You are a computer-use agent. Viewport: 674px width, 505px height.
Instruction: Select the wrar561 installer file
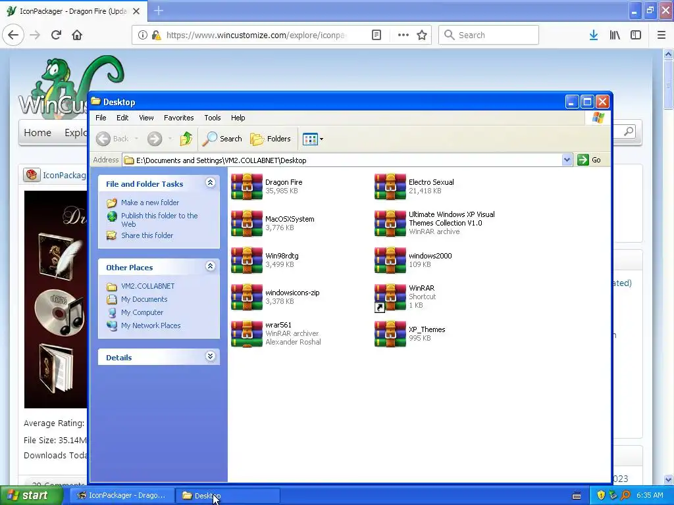(x=247, y=333)
